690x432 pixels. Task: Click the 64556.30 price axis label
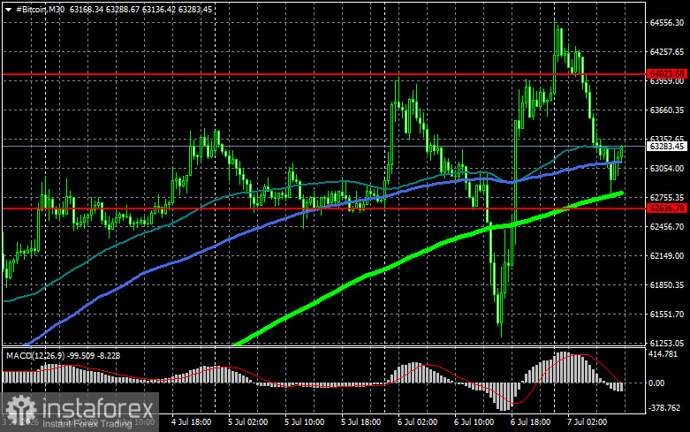tap(667, 22)
